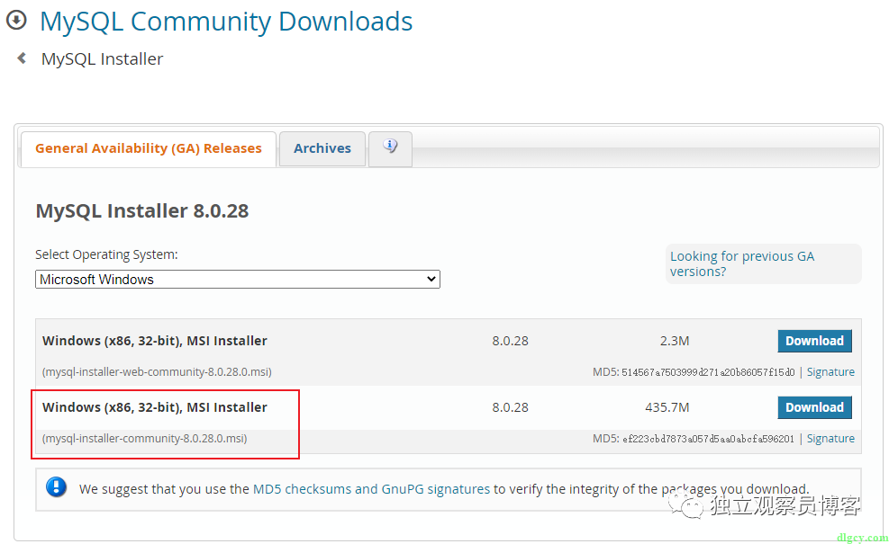Follow the MD5 checksums and GnuPG signatures link
Image resolution: width=889 pixels, height=544 pixels.
[371, 489]
